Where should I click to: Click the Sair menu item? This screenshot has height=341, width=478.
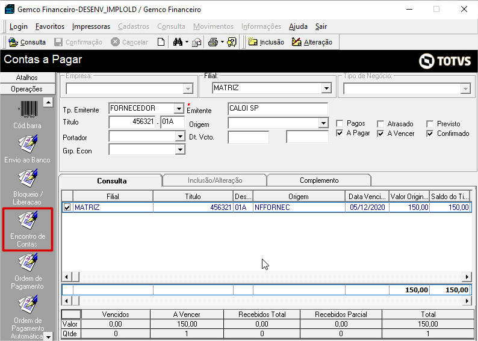click(x=321, y=26)
